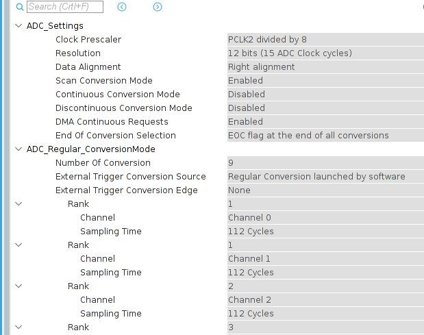The width and height of the screenshot is (424, 335).
Task: Edit the Number Of Conversion value 9
Action: [x=325, y=163]
